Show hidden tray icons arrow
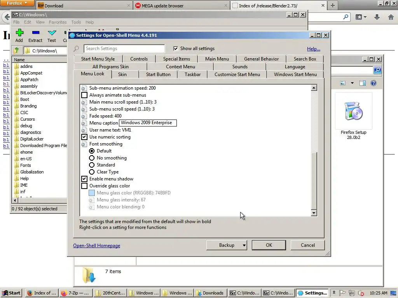Screen dimensions: 398x298 pos(334,293)
